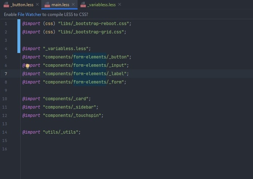
Task: Click the "utils/_utils" import path
Action: [x=61, y=132]
